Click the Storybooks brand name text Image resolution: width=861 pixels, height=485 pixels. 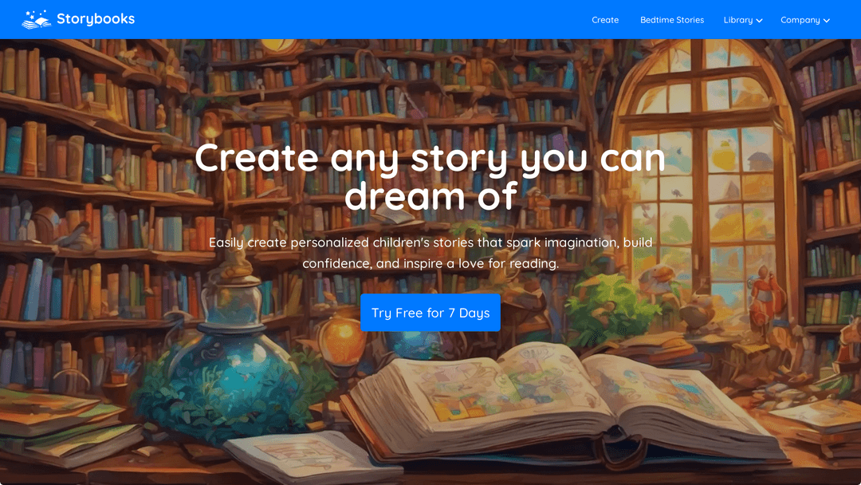(x=96, y=19)
